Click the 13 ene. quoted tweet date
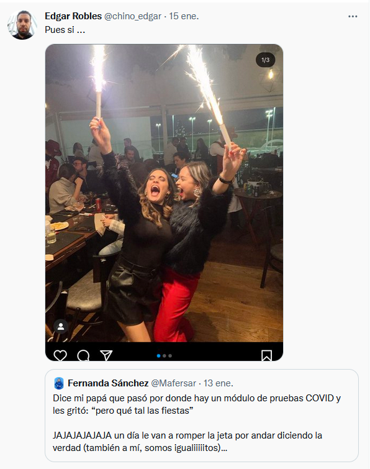 tap(219, 383)
